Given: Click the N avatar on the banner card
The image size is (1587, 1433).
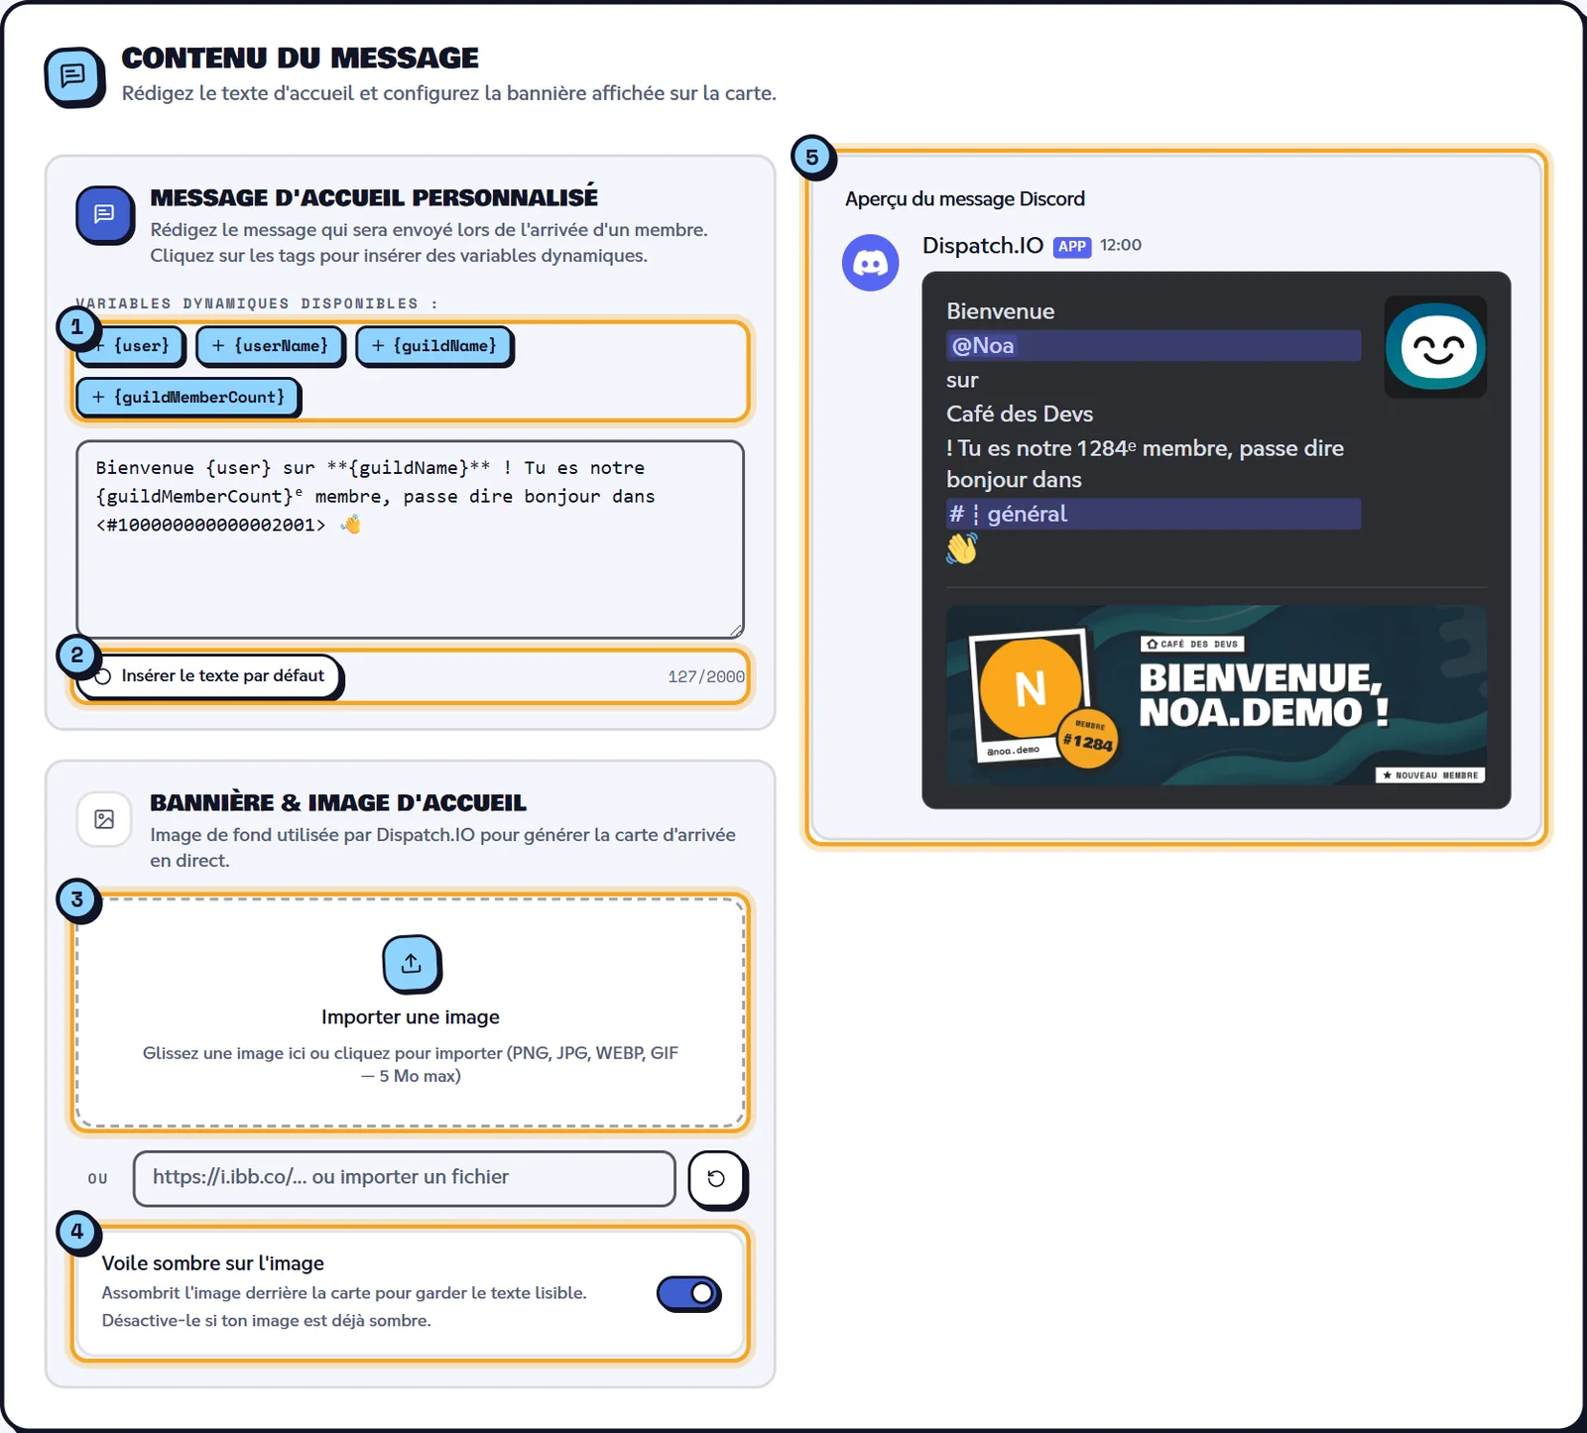Looking at the screenshot, I should click(1030, 688).
